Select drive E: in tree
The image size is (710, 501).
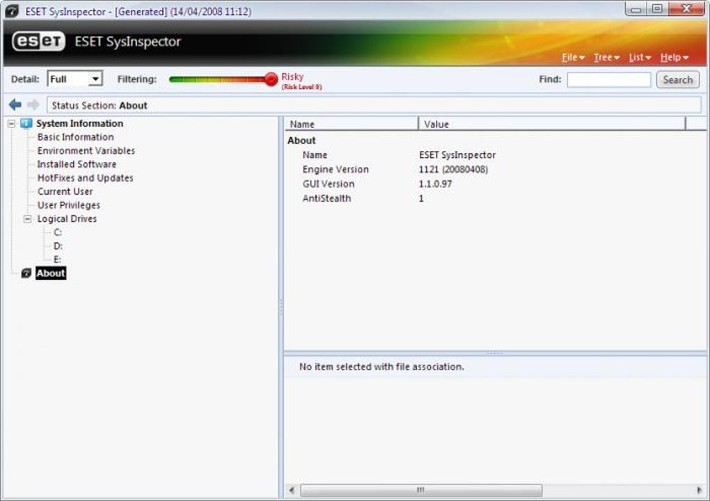pyautogui.click(x=57, y=260)
